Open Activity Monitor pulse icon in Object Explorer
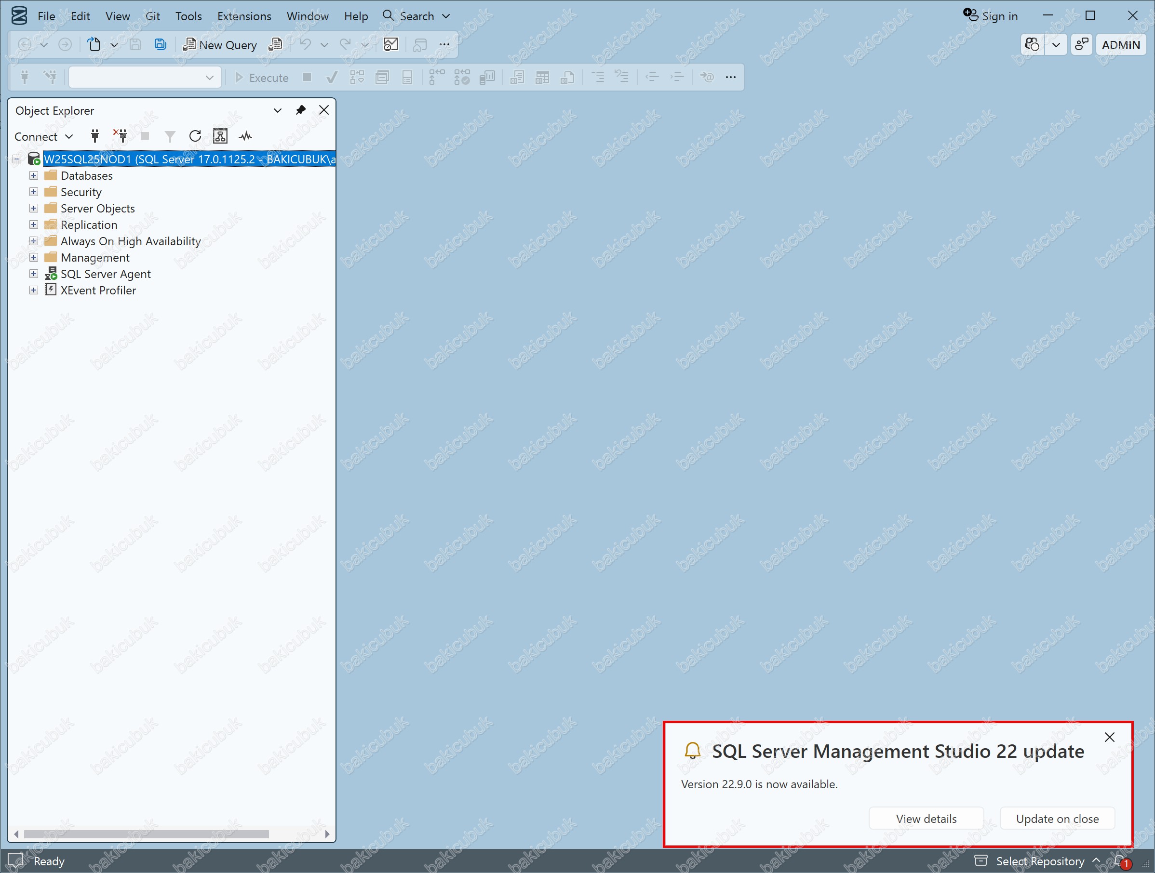Viewport: 1155px width, 873px height. [x=245, y=136]
